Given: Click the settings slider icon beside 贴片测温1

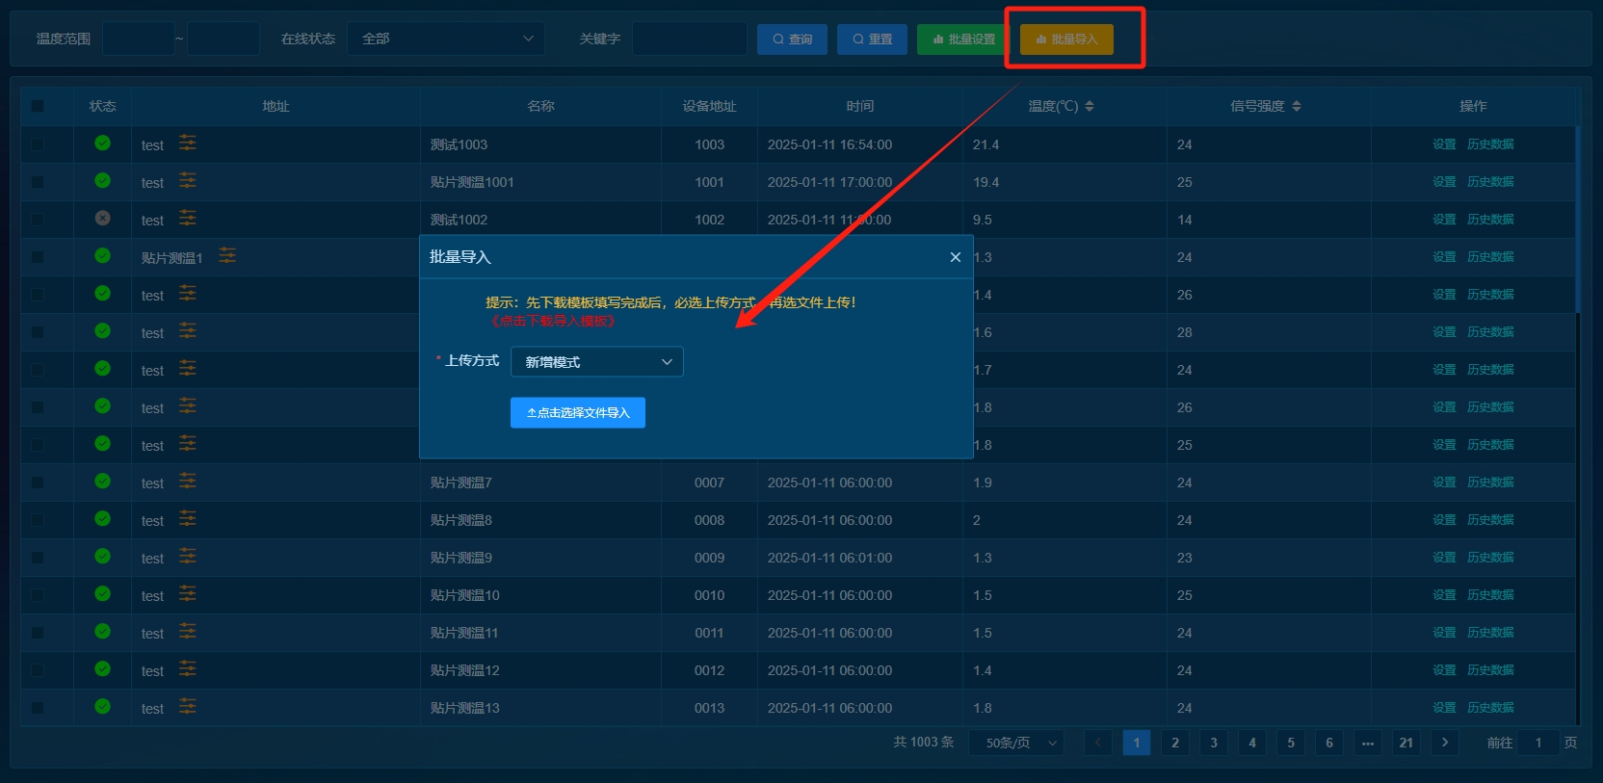Looking at the screenshot, I should point(227,256).
